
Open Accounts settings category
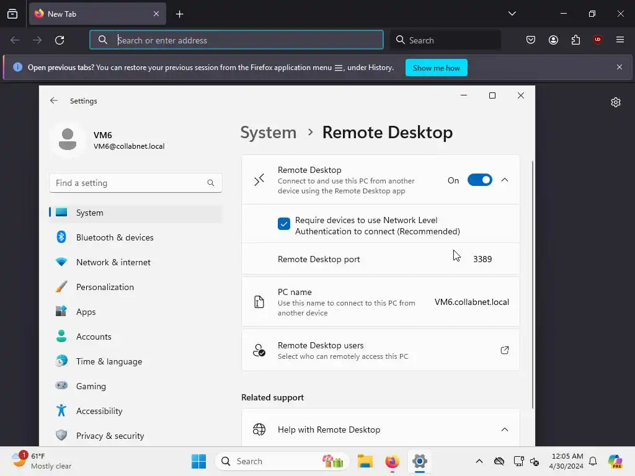[136, 337]
